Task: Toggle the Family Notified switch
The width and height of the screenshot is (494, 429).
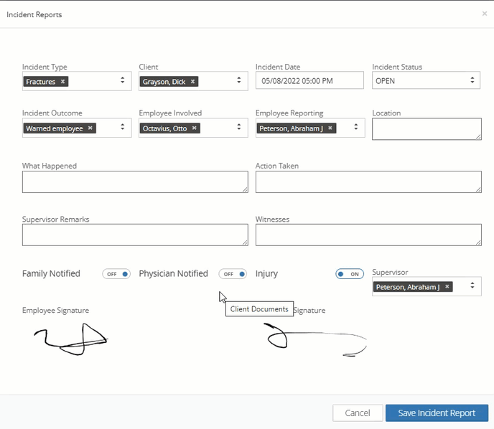Action: [x=116, y=274]
